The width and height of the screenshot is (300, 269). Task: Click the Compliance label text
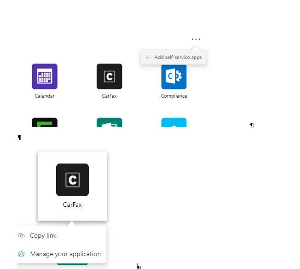[174, 96]
